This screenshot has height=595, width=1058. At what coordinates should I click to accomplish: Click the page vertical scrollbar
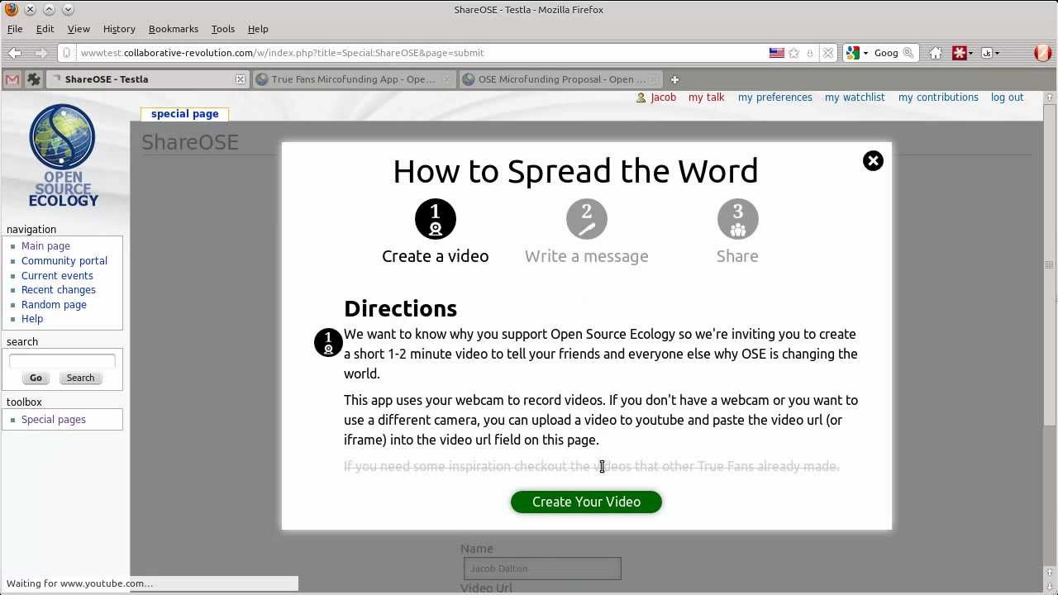pos(1050,264)
